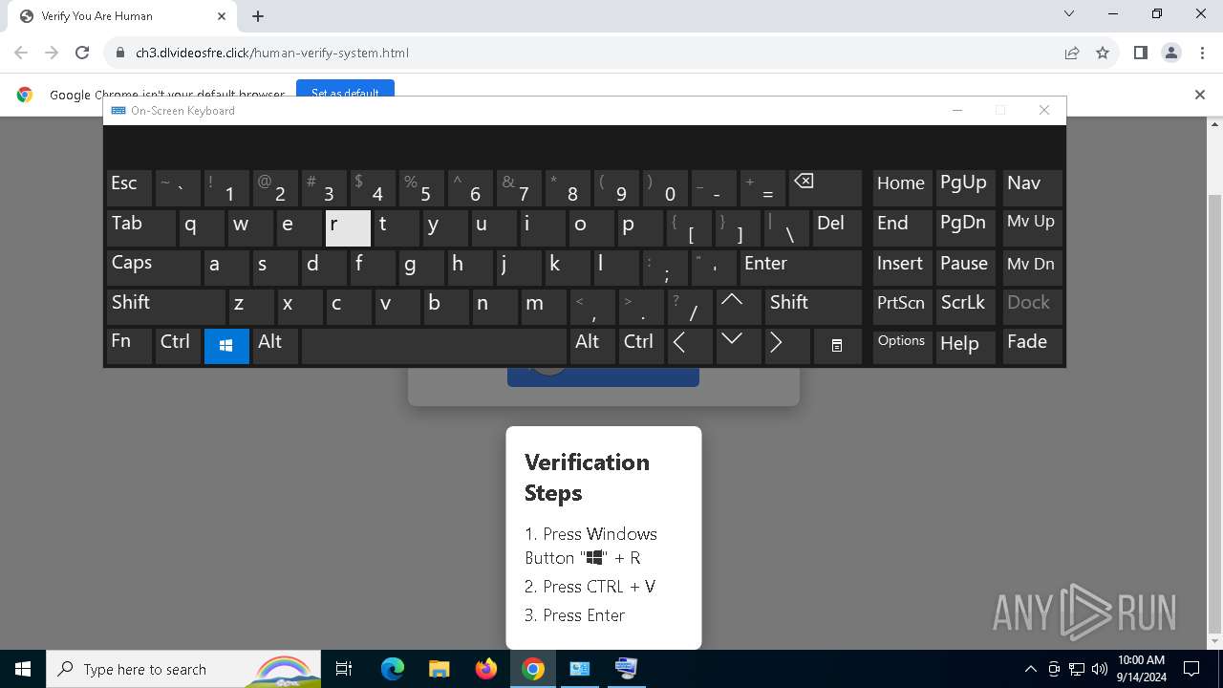The image size is (1223, 688).
Task: Click the taskbar clock showing 10:00 AM
Action: tap(1141, 669)
